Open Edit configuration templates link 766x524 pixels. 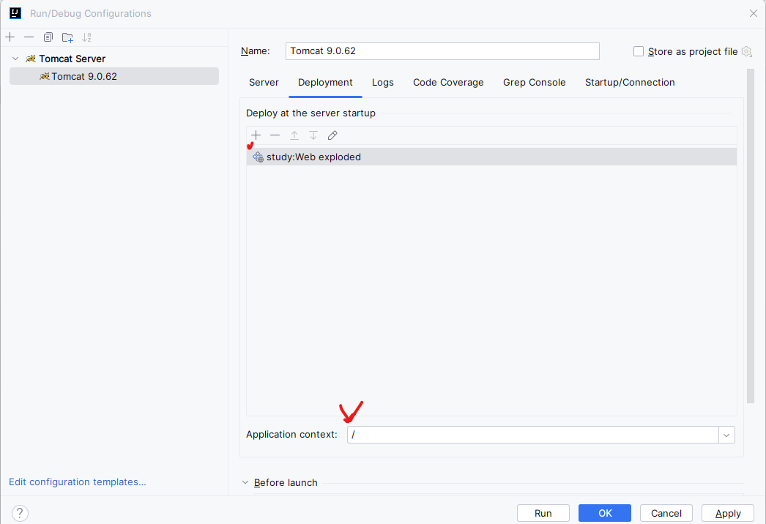point(77,482)
